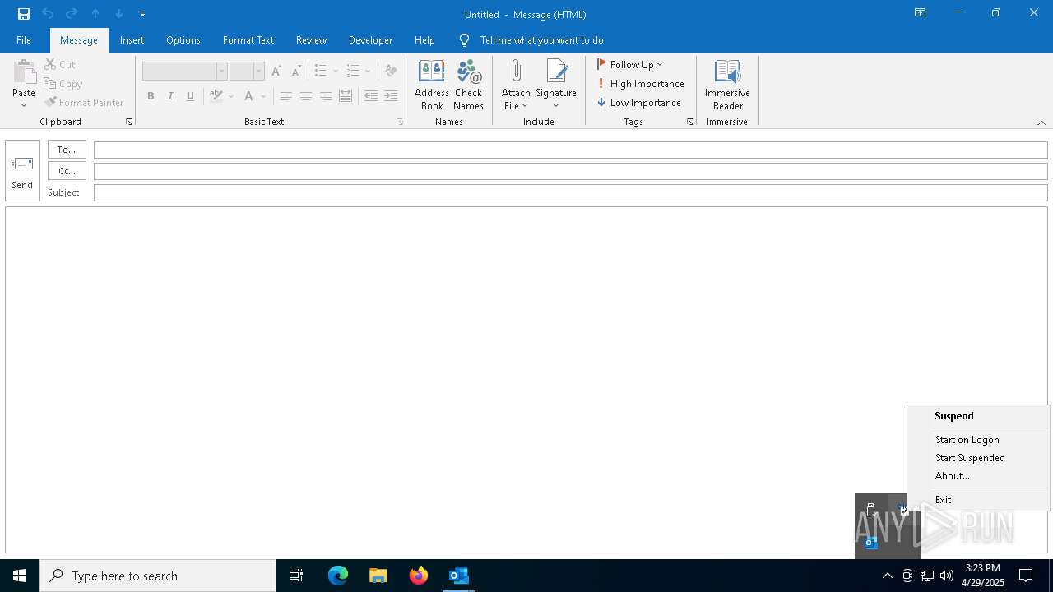Toggle Align Left
1053x592 pixels.
click(285, 96)
